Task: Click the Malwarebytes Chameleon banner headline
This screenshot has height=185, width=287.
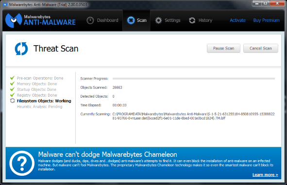Action: tap(108, 154)
